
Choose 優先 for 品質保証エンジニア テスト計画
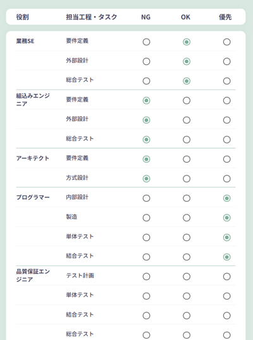pos(226,276)
